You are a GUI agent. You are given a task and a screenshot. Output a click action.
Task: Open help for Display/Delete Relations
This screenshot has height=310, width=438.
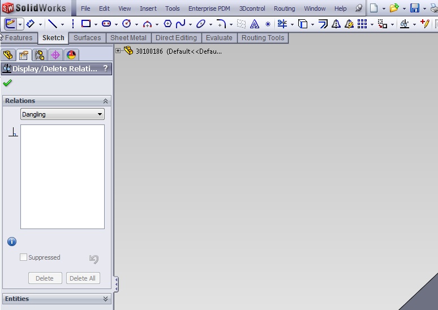[105, 68]
